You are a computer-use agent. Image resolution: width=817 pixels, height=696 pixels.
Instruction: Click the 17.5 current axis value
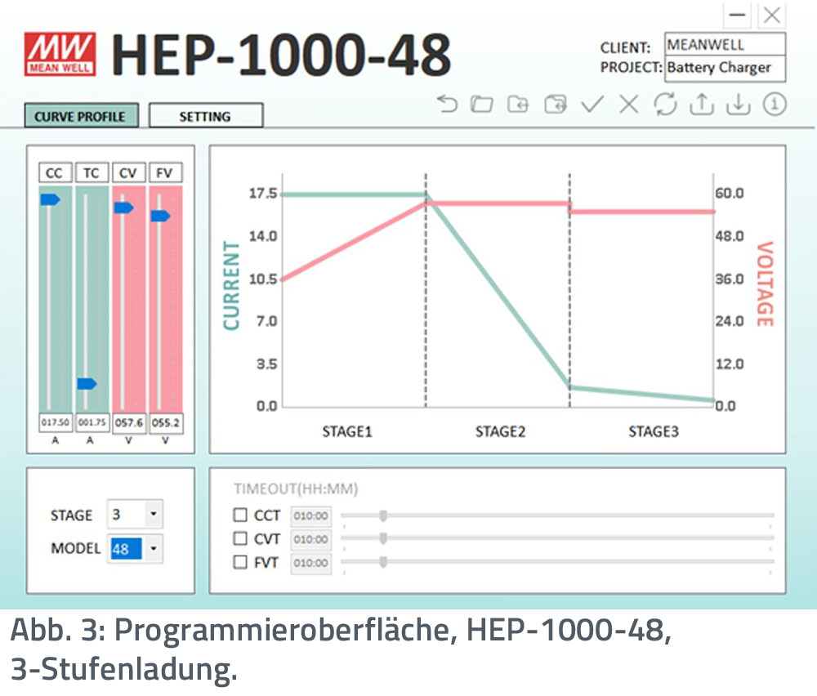tap(263, 194)
